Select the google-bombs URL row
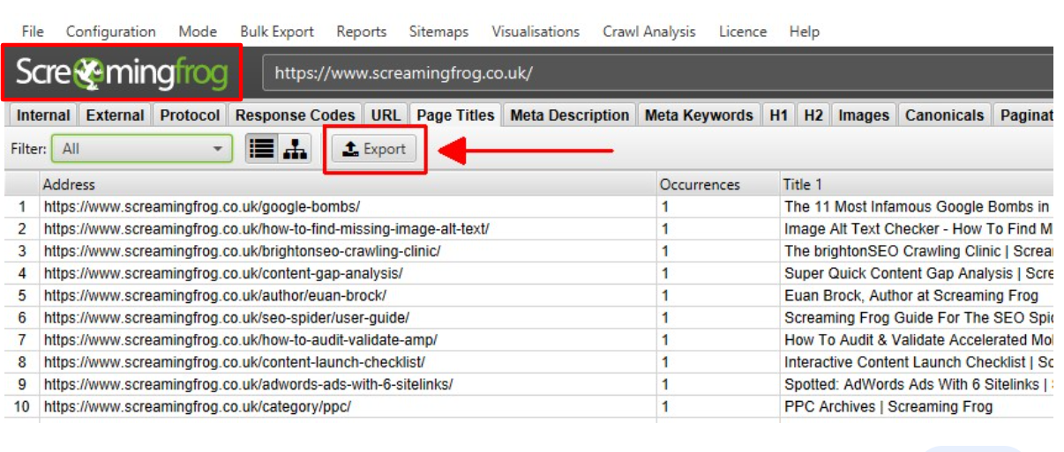This screenshot has width=1064, height=452. [x=202, y=207]
